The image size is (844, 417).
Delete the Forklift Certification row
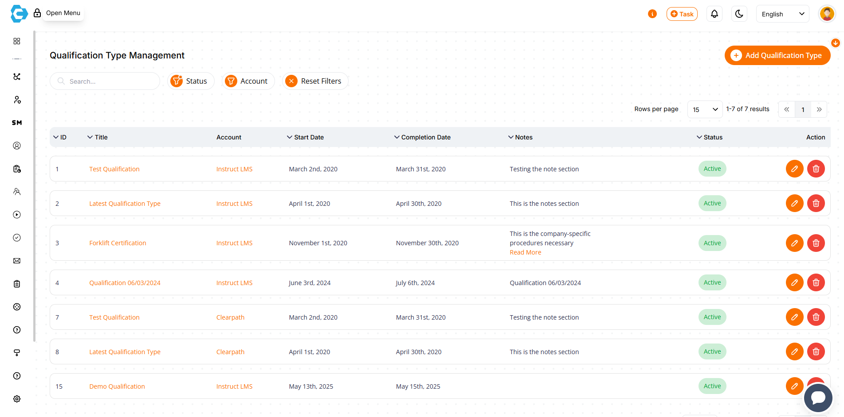[816, 243]
